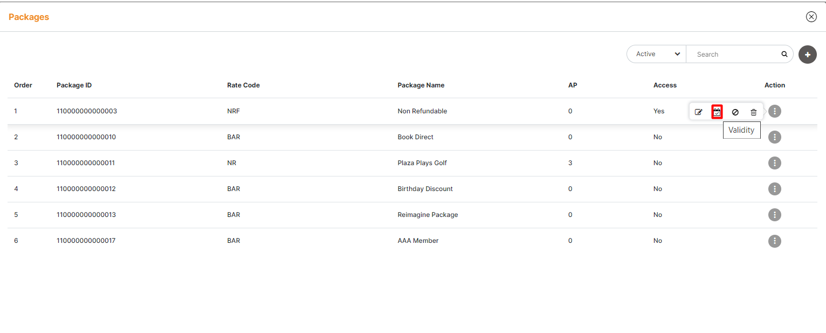Select order number 3 link
This screenshot has width=826, height=333.
click(x=16, y=163)
